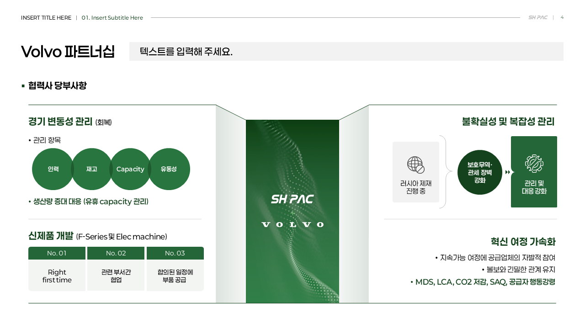The width and height of the screenshot is (585, 329).
Task: Click the MDS, LCA, CO2 저감 line
Action: tap(483, 282)
